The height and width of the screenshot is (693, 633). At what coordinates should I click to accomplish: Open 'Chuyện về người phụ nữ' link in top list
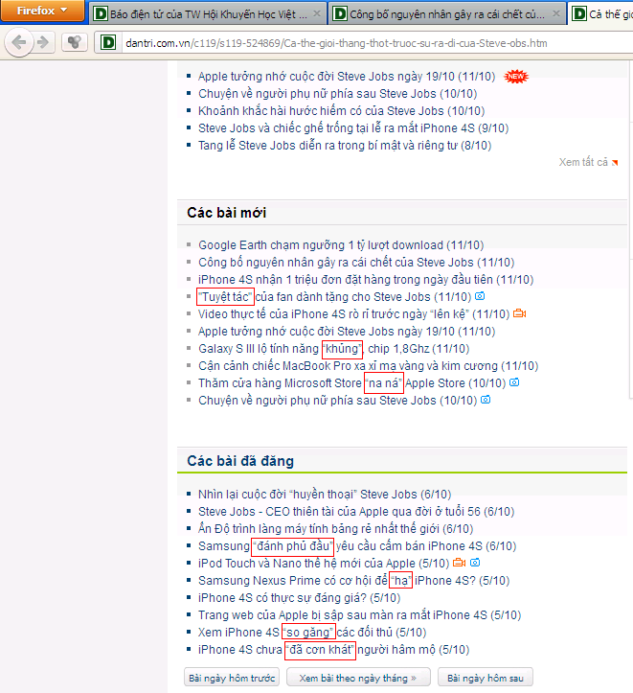coord(338,94)
